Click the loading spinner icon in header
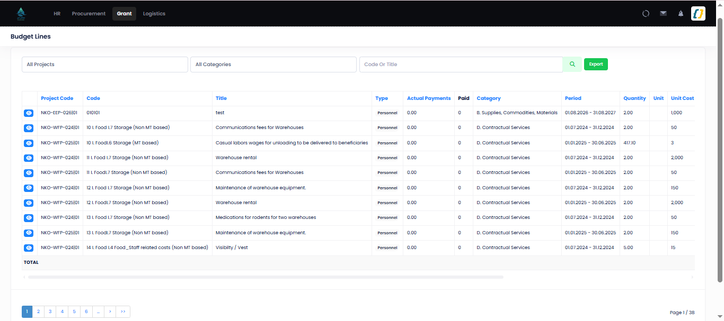This screenshot has height=321, width=724. [x=646, y=14]
